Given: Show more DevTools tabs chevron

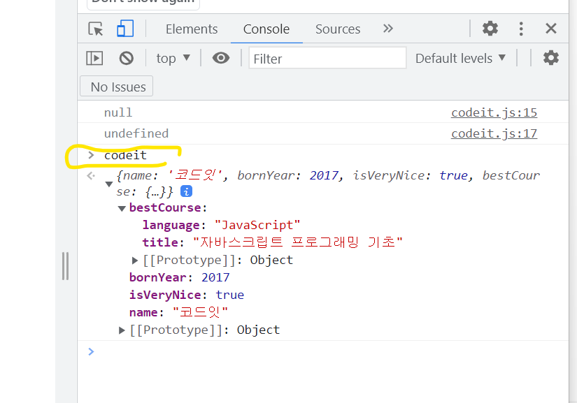Looking at the screenshot, I should (388, 29).
